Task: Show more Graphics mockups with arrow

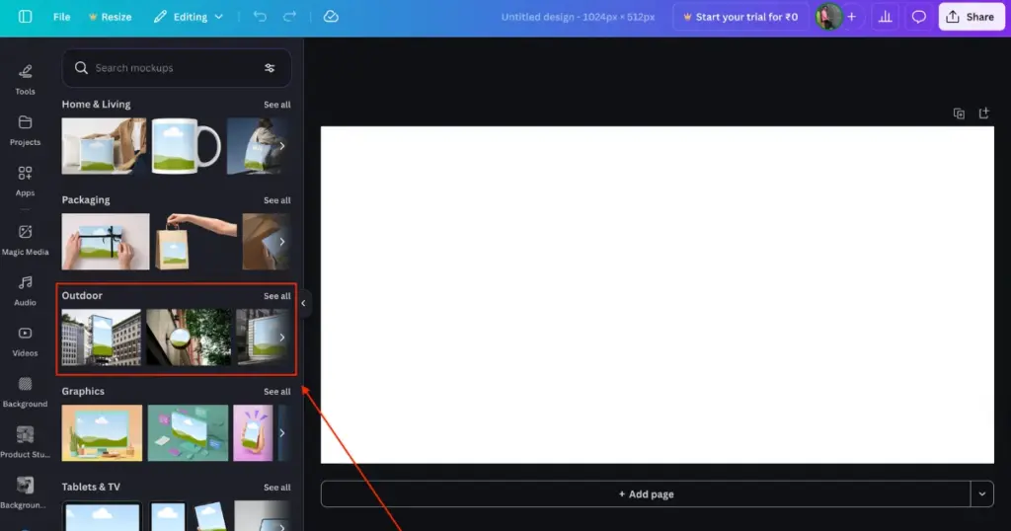Action: (x=281, y=433)
